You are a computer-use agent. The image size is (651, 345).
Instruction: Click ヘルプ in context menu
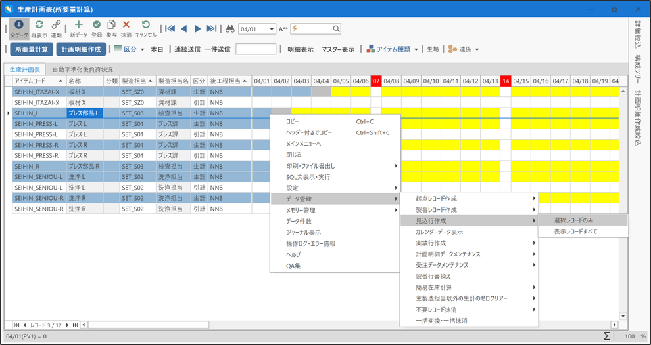point(335,254)
